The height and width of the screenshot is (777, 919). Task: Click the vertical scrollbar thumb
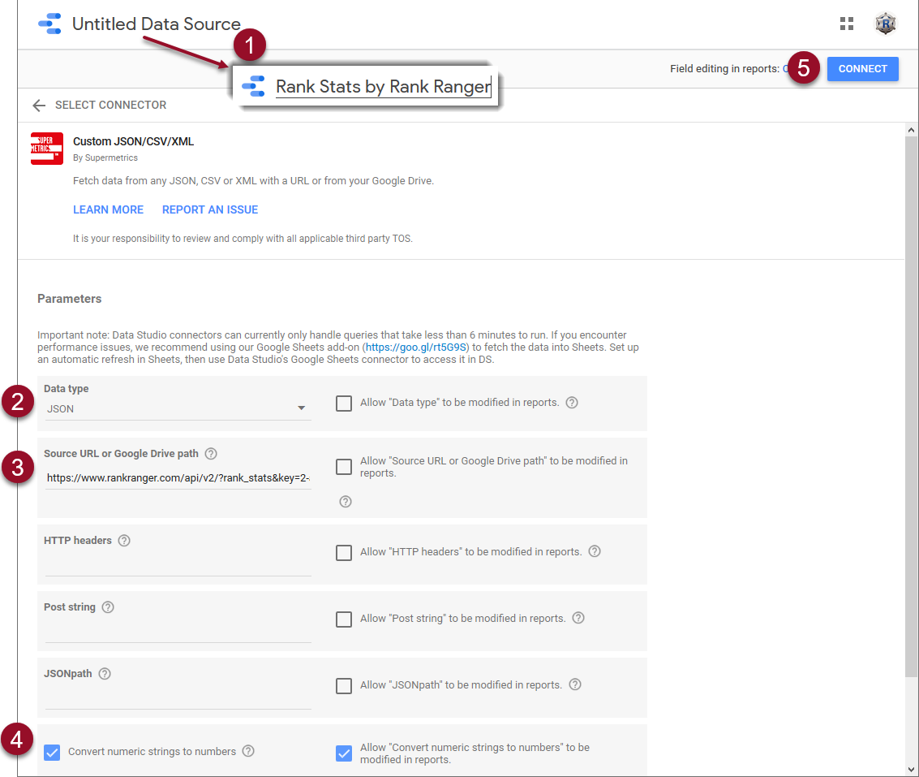click(x=911, y=407)
